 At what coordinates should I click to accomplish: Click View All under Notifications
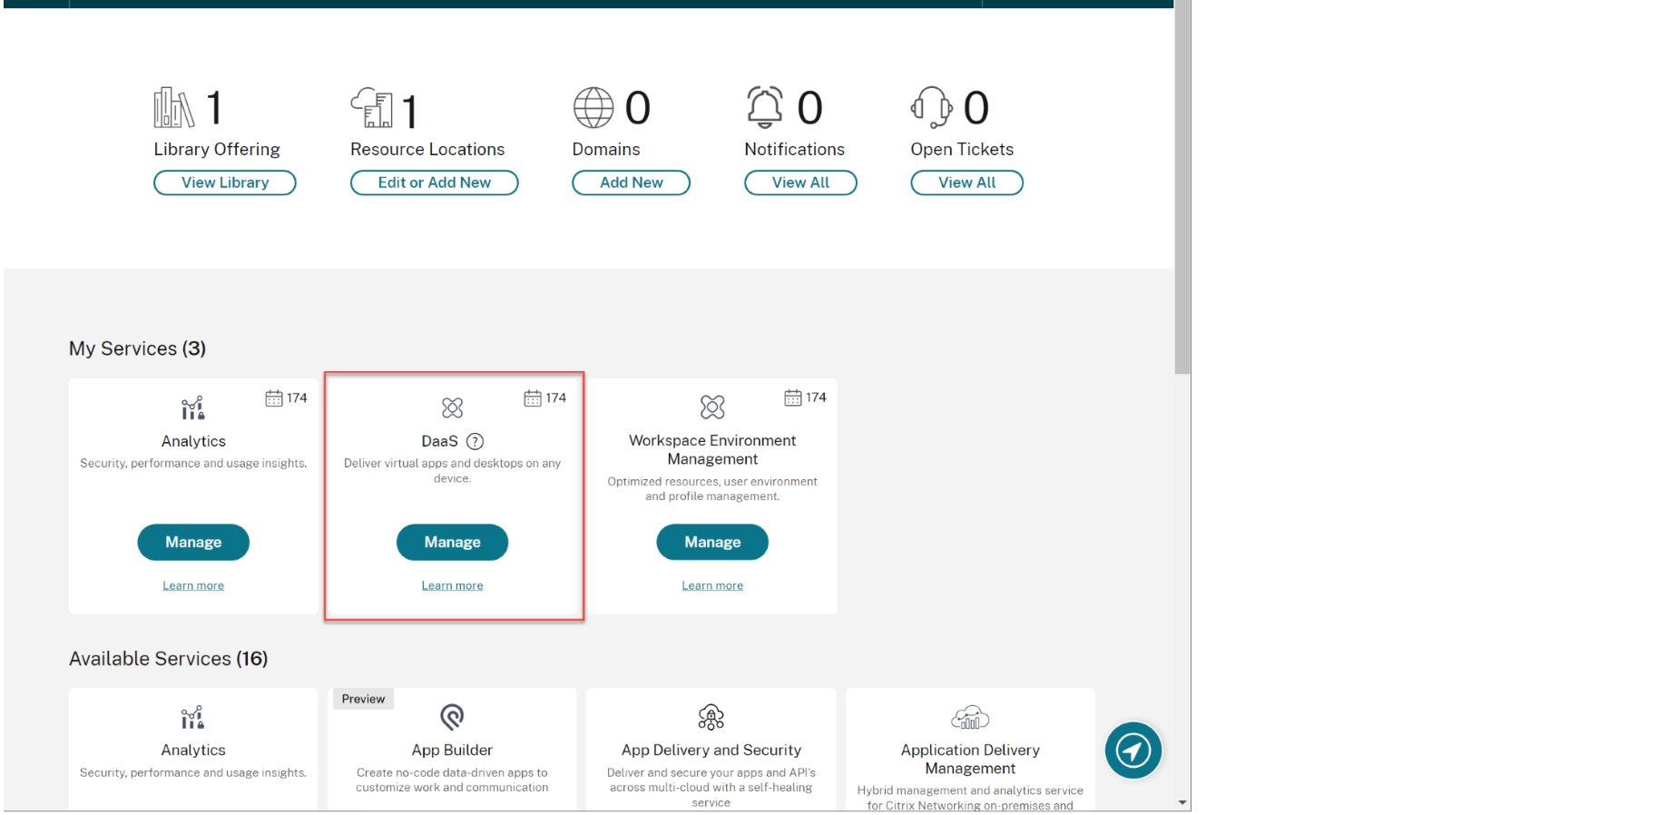tap(800, 182)
